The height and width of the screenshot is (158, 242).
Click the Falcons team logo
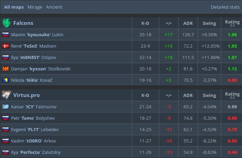coord(7,23)
